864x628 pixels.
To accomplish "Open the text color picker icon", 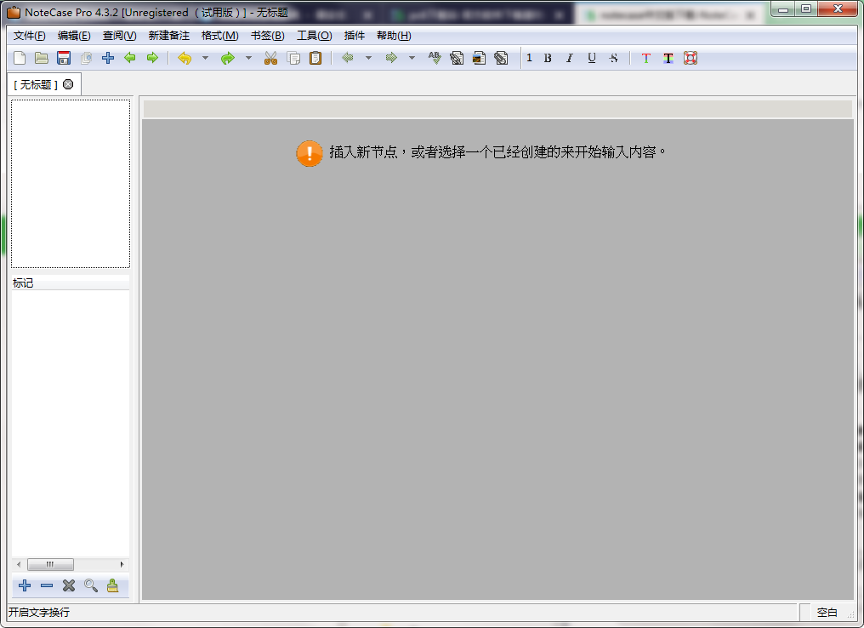I will point(645,58).
